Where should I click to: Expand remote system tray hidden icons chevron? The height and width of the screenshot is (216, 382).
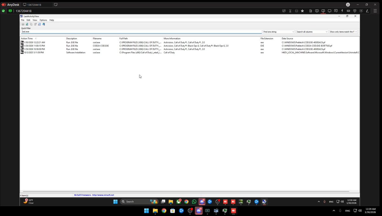[319, 202]
